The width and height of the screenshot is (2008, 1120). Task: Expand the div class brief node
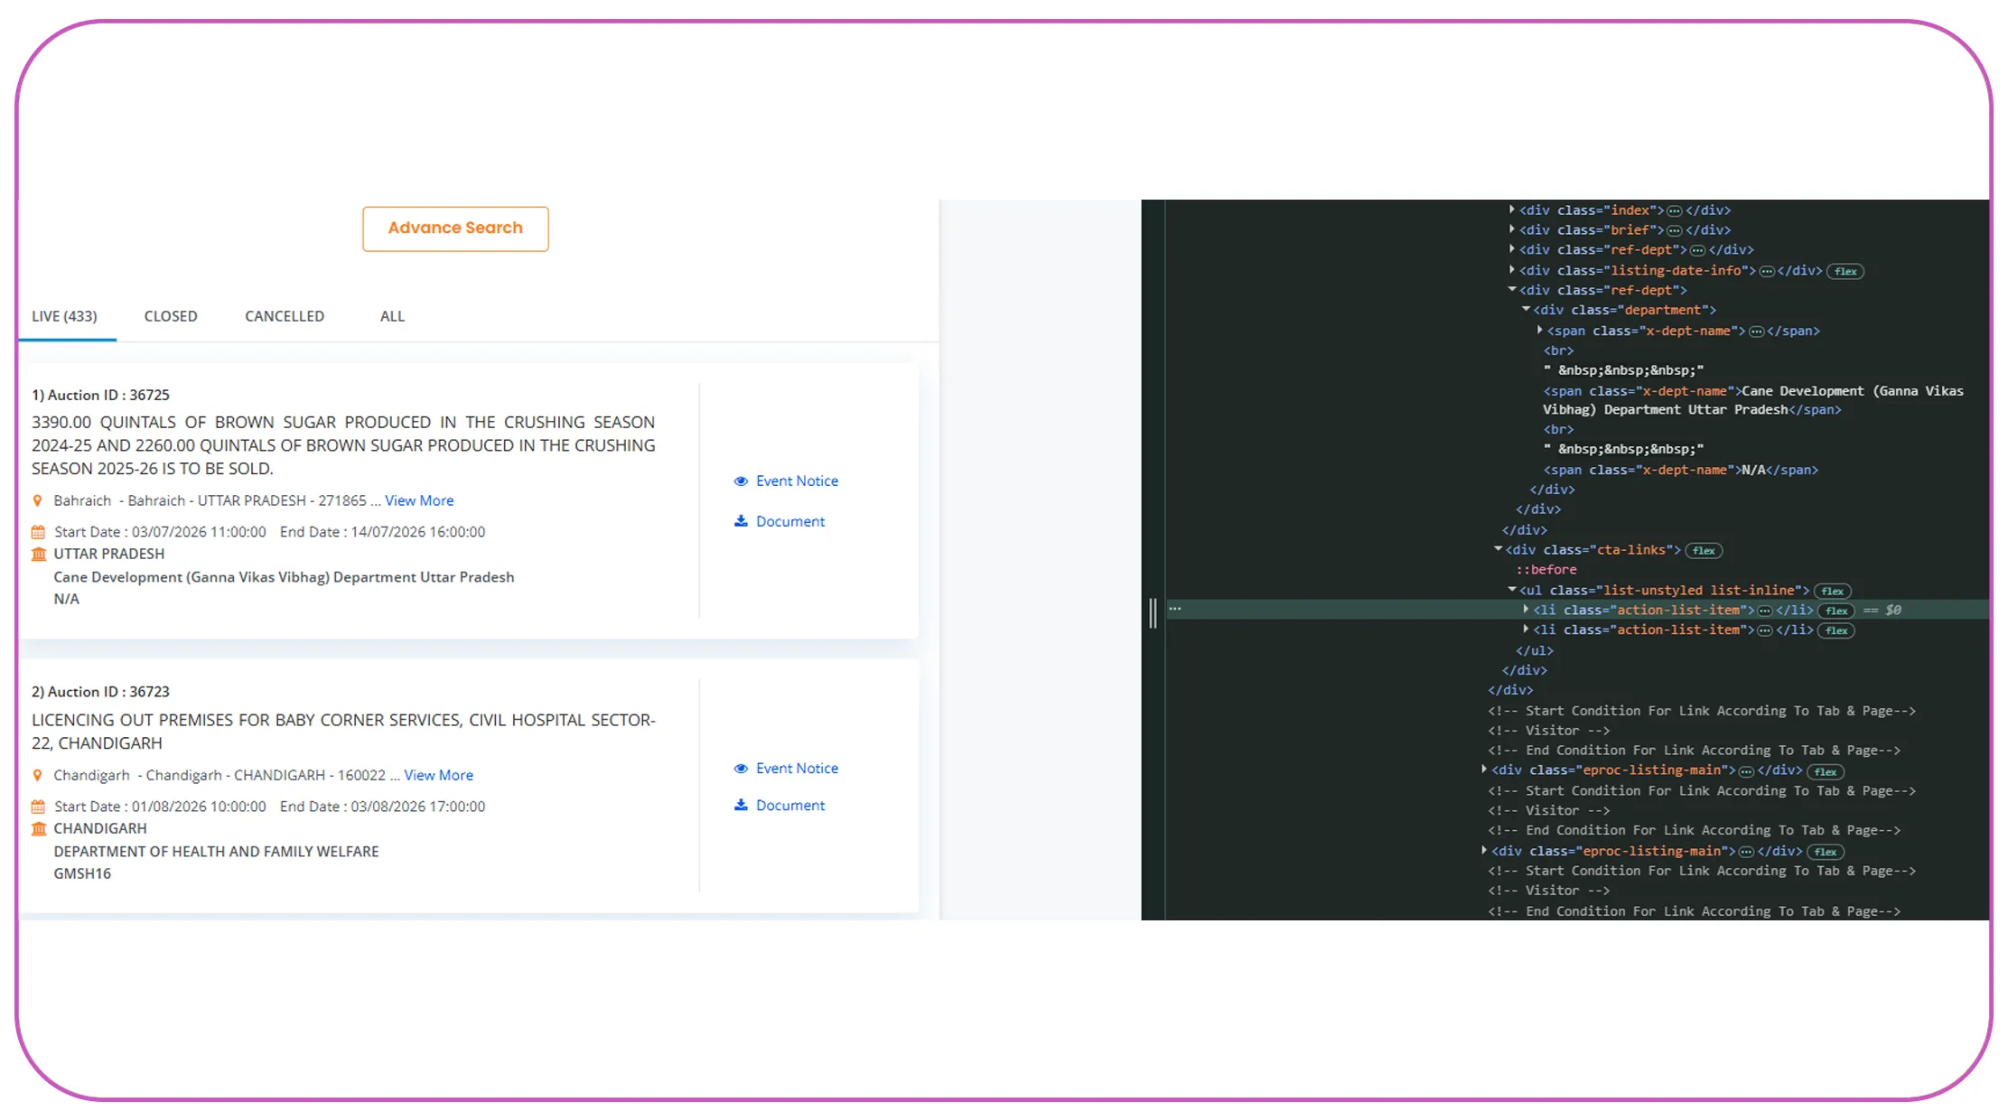1511,229
